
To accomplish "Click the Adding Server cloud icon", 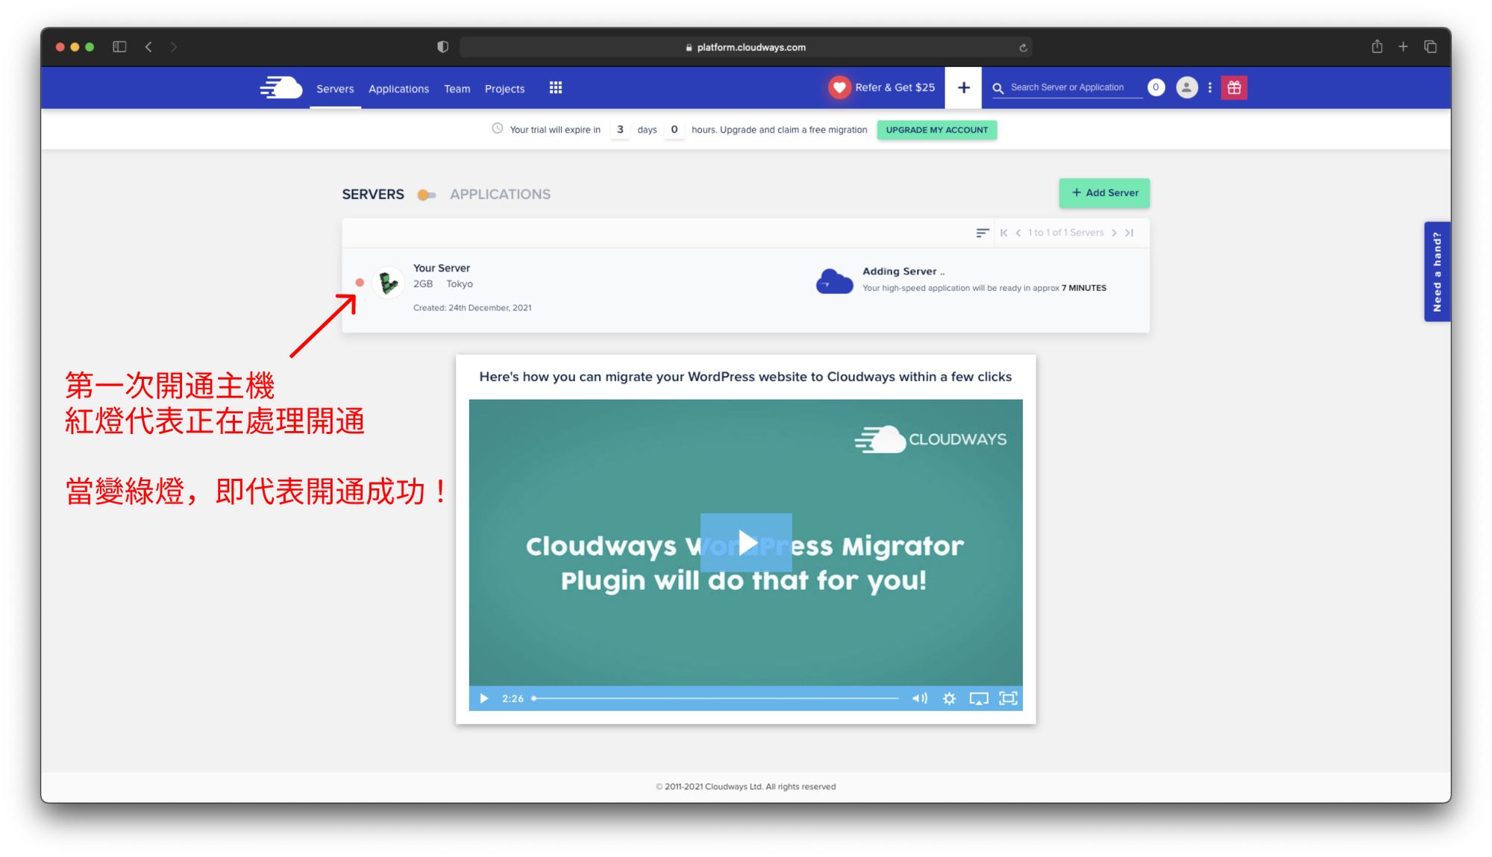I will click(x=834, y=281).
